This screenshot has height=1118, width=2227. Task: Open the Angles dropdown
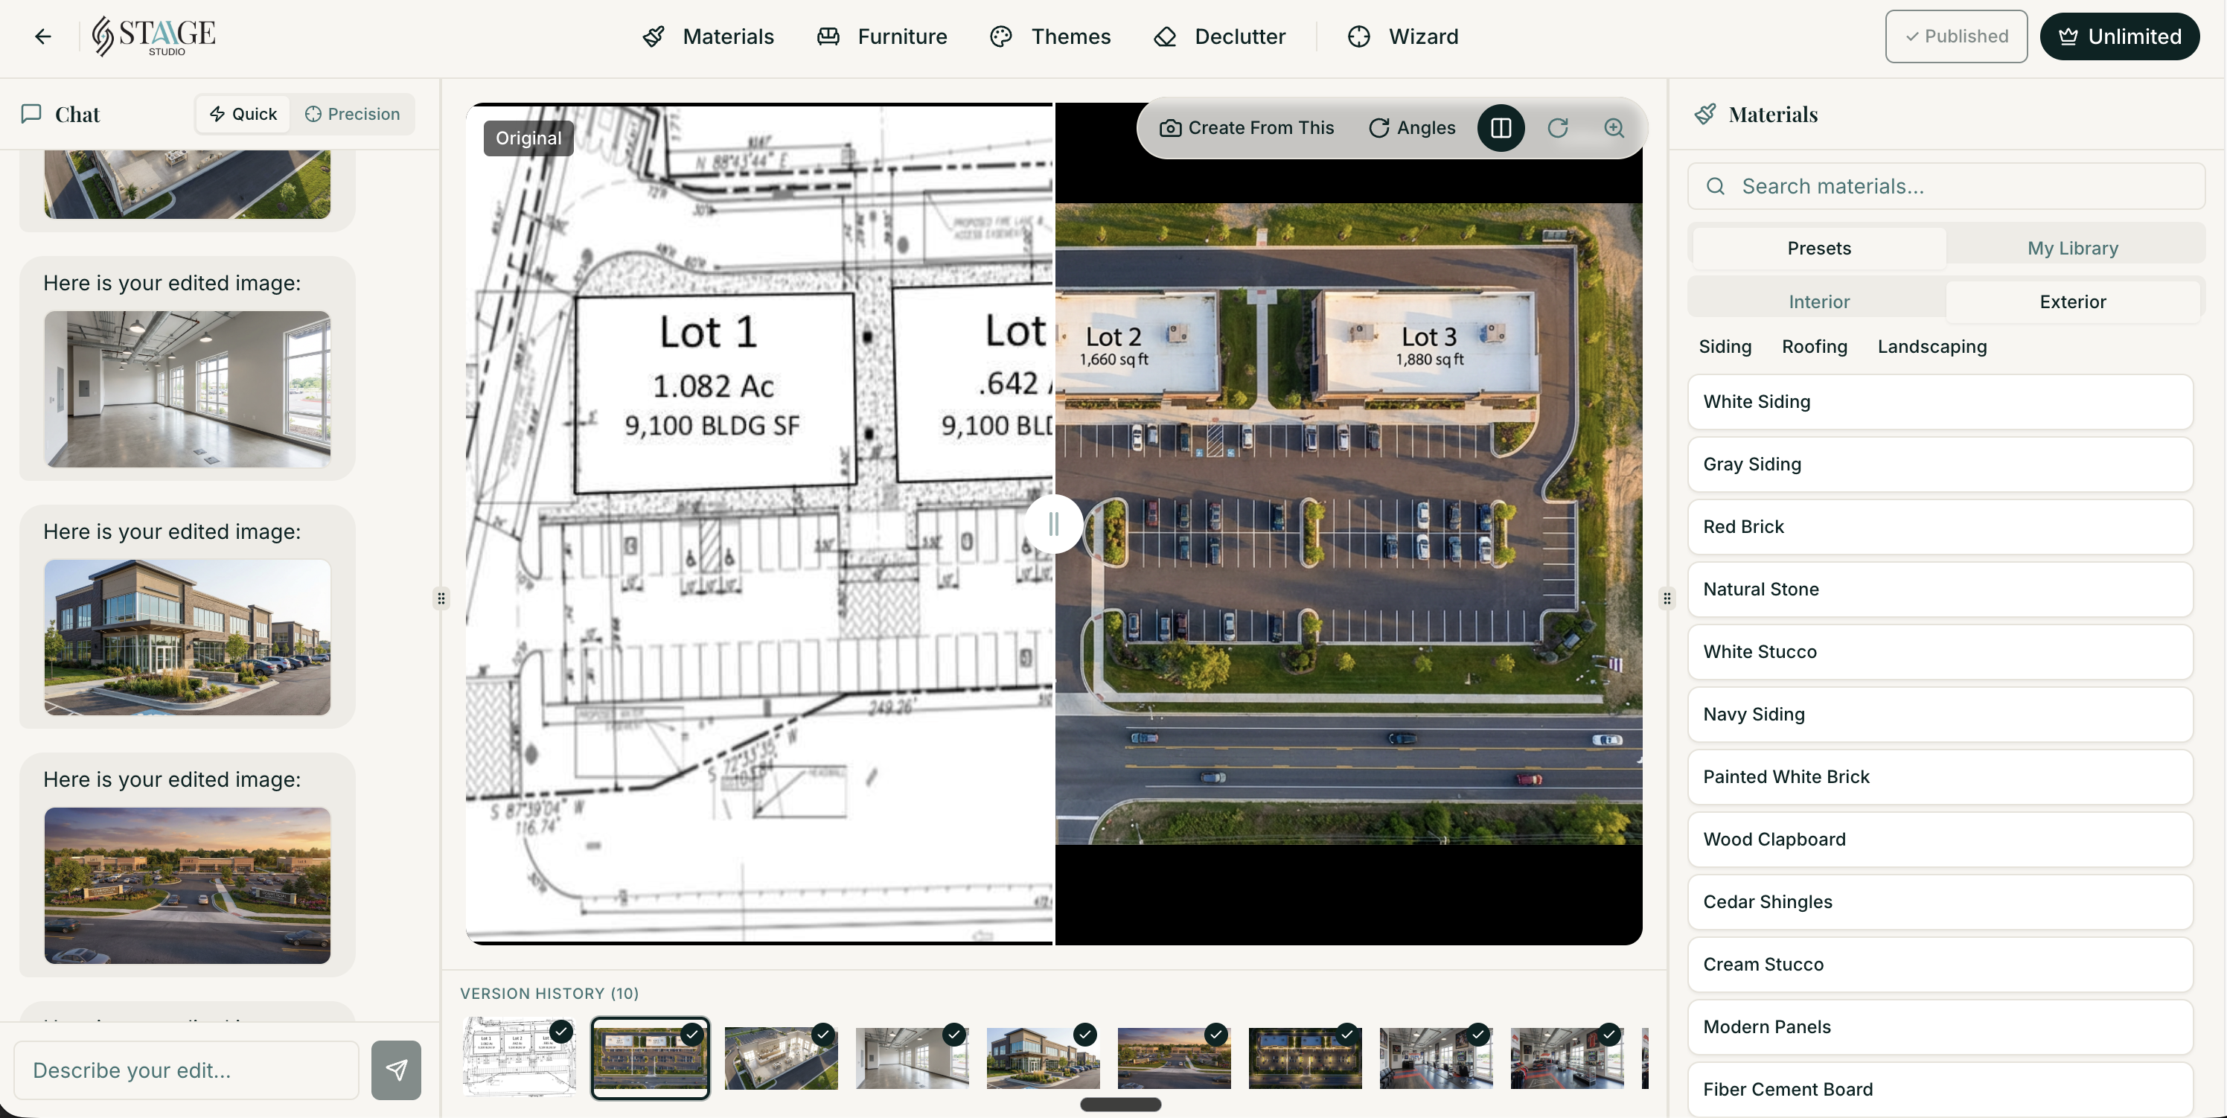1411,128
